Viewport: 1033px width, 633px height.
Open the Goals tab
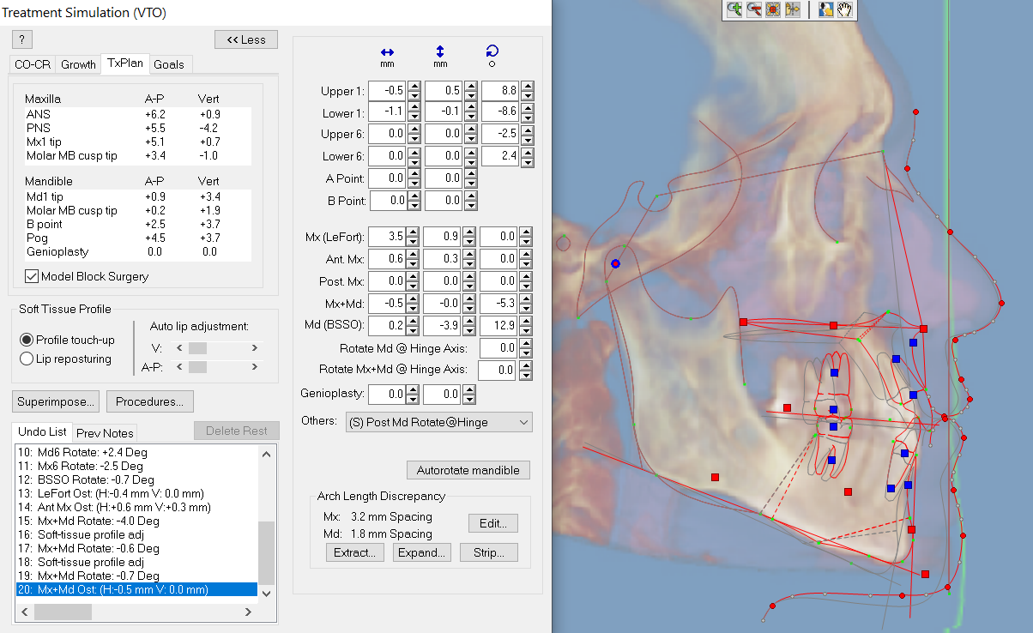(171, 64)
